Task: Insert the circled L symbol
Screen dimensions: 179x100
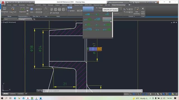Action: coord(55,9)
